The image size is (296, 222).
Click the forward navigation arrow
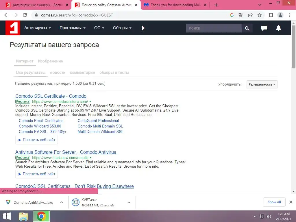click(x=16, y=15)
